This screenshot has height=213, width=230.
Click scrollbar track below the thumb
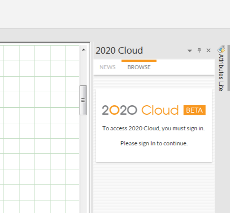coord(83,164)
